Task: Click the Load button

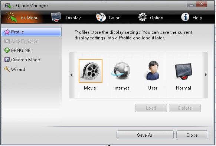Action: click(151, 108)
